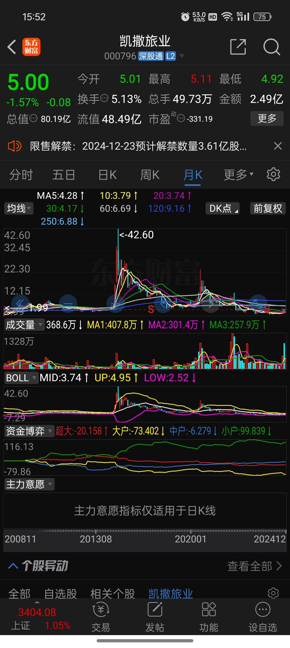Open the 资金博弈 indicator dropdown
This screenshot has width=290, height=648.
pos(29,431)
